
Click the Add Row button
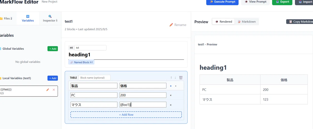(126, 115)
